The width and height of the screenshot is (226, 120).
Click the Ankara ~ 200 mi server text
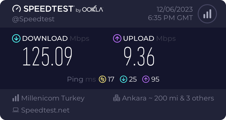click(150, 98)
